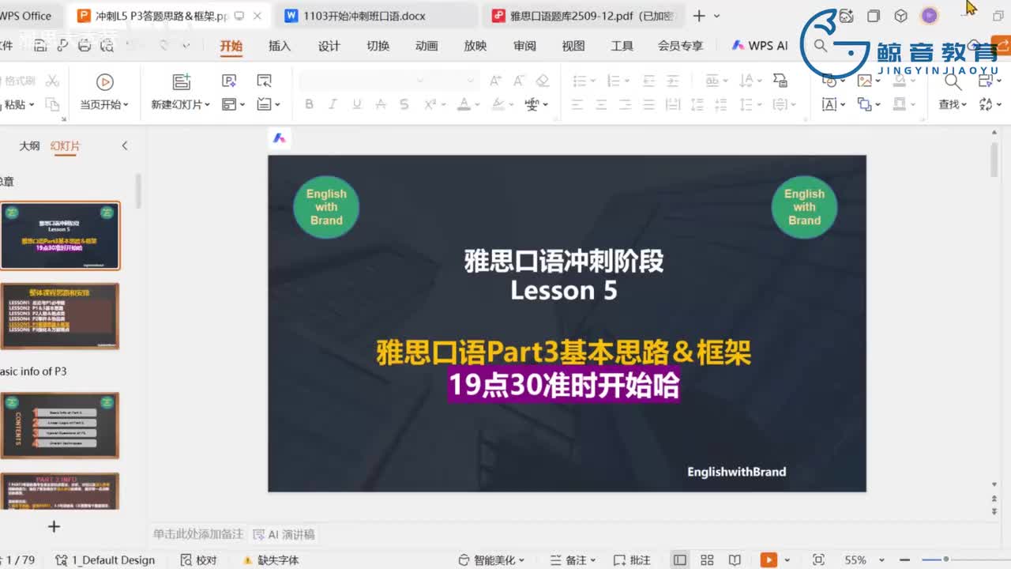
Task: Open the text highlight color tool
Action: pos(498,104)
